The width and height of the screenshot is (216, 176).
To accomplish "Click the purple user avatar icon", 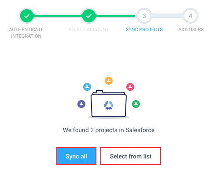I will pos(81,104).
